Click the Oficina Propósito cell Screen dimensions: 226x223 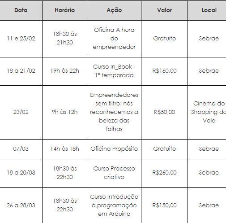click(x=114, y=149)
